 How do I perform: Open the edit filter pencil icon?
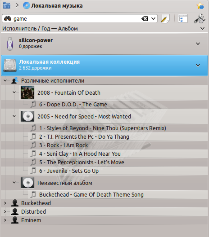165,18
